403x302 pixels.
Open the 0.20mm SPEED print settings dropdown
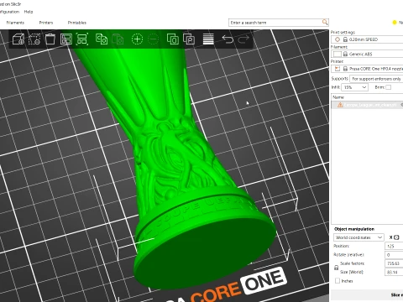(x=367, y=39)
